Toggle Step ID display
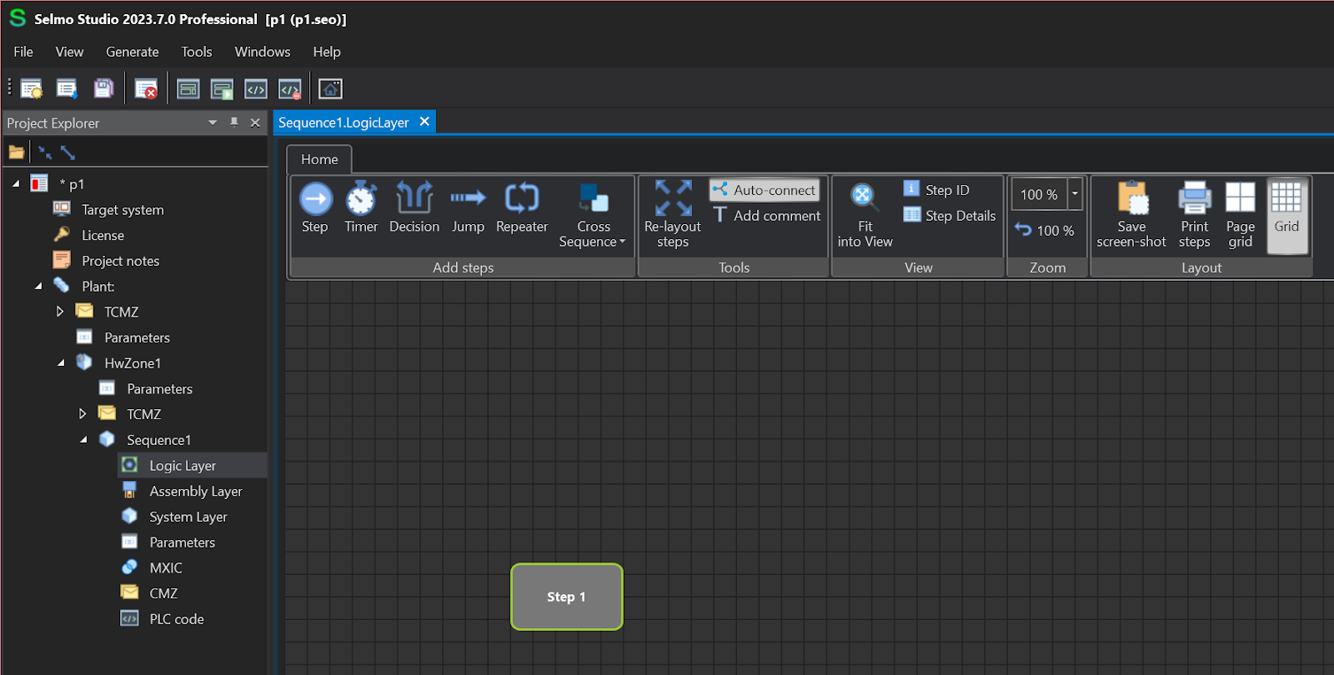1334x675 pixels. pyautogui.click(x=936, y=190)
